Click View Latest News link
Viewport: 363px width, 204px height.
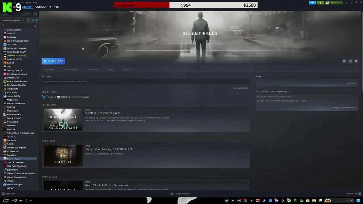240,88
